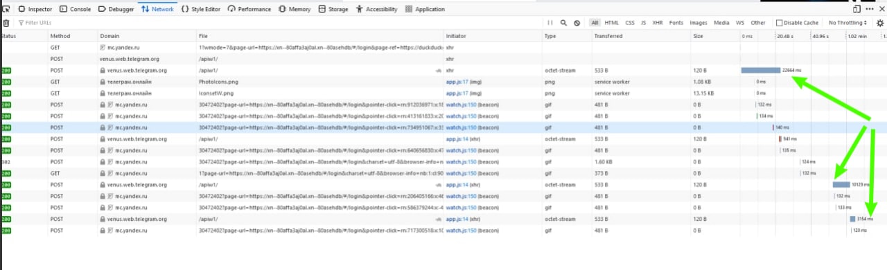Open network settings gear

click(x=880, y=23)
